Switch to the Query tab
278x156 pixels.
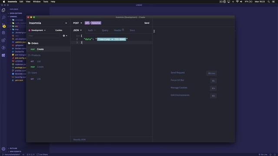click(x=105, y=30)
